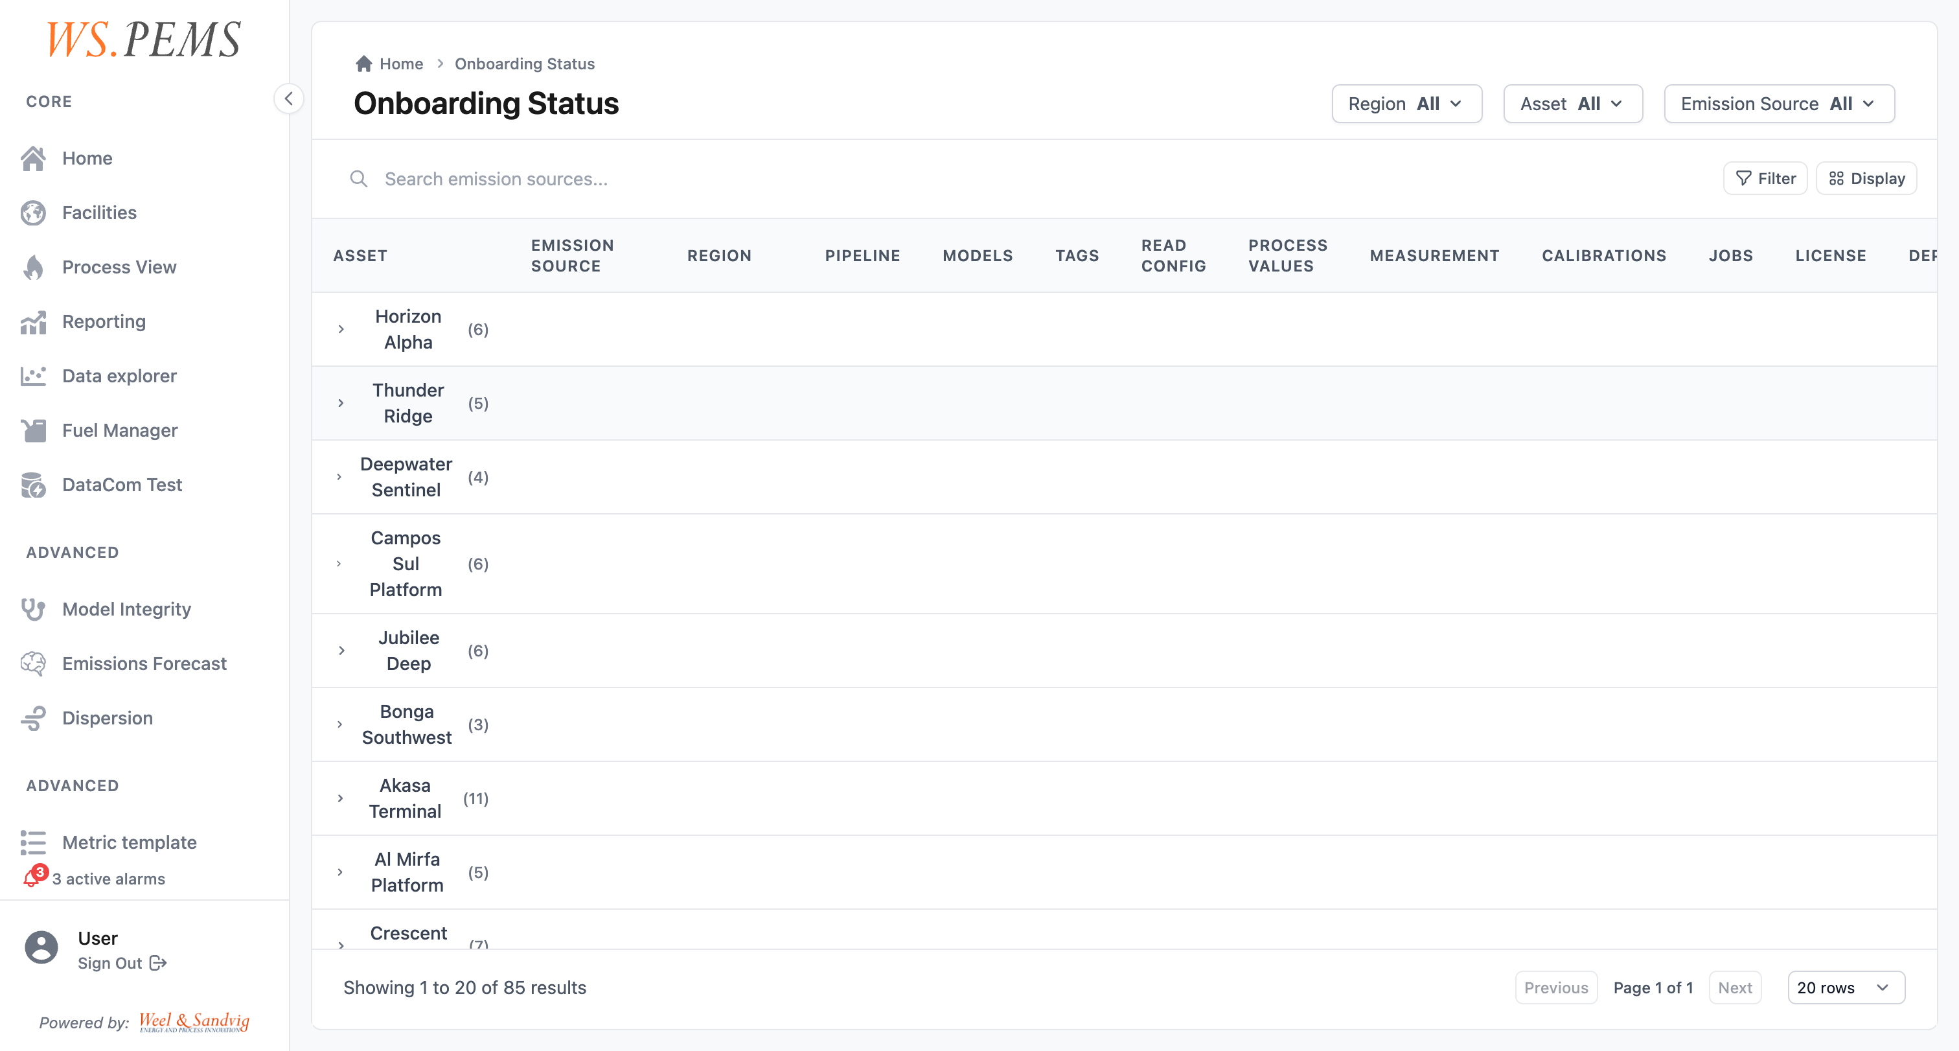
Task: Go to Emissions Forecast in the sidebar
Action: [144, 664]
